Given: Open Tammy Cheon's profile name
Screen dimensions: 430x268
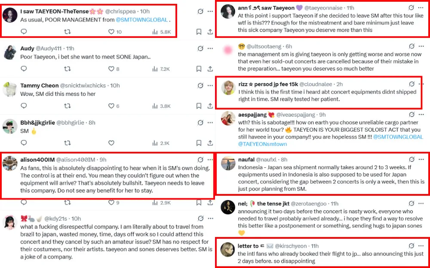Looking at the screenshot, I should click(40, 86).
